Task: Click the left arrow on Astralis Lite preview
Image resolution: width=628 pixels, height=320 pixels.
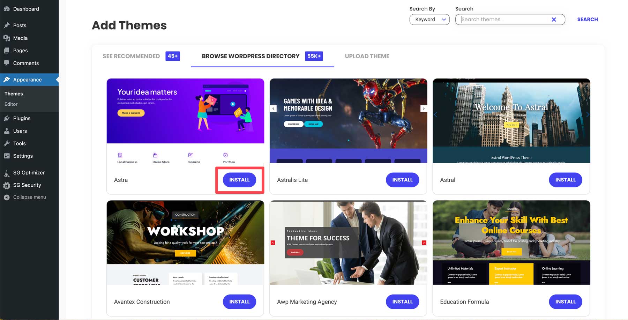Action: tap(273, 108)
